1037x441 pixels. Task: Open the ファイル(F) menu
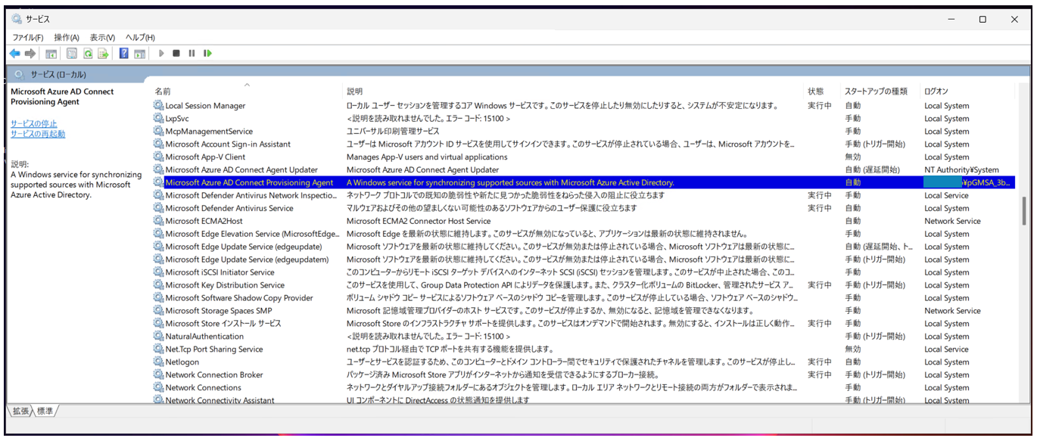28,37
